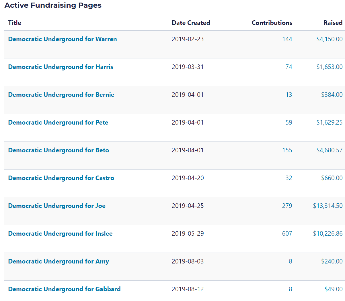Select Democratic Underground for Amy link
The width and height of the screenshot is (345, 301).
pyautogui.click(x=59, y=261)
